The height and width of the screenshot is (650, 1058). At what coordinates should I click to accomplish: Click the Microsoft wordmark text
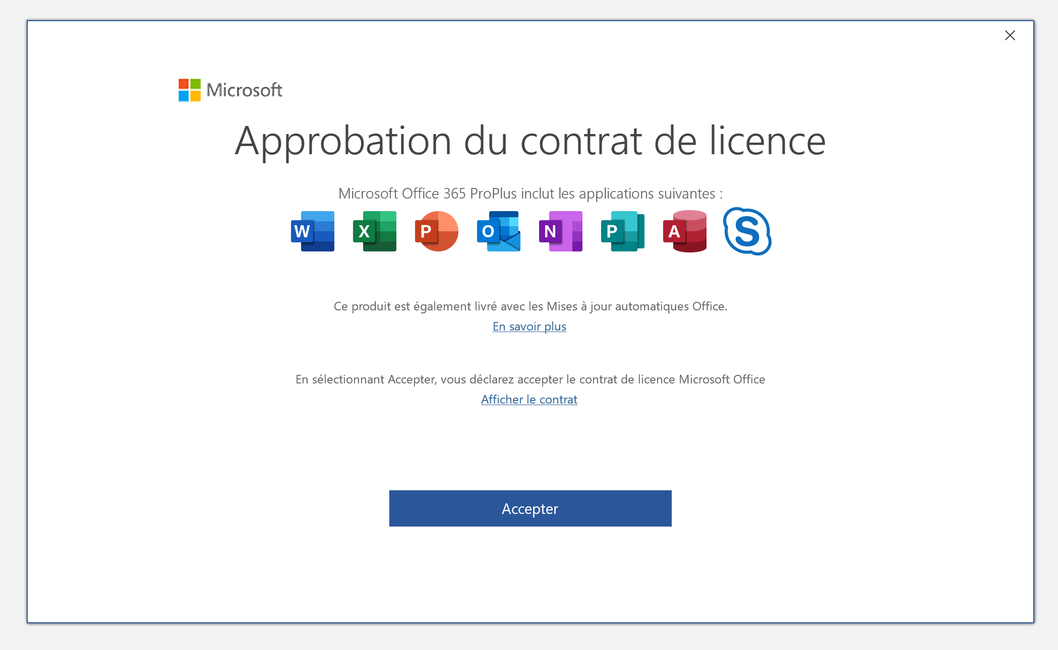click(245, 90)
